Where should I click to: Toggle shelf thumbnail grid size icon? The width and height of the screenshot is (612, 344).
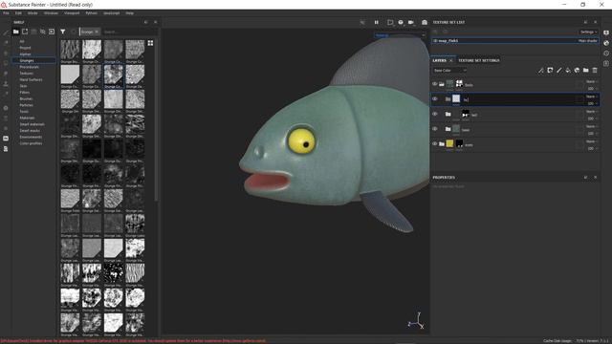[x=150, y=43]
